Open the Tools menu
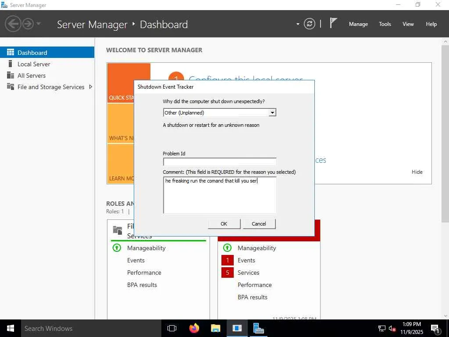The height and width of the screenshot is (337, 449). (385, 24)
